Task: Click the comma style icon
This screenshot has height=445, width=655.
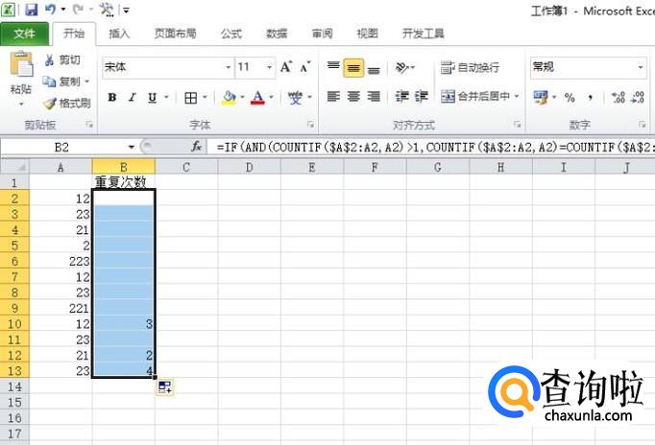Action: pos(590,98)
